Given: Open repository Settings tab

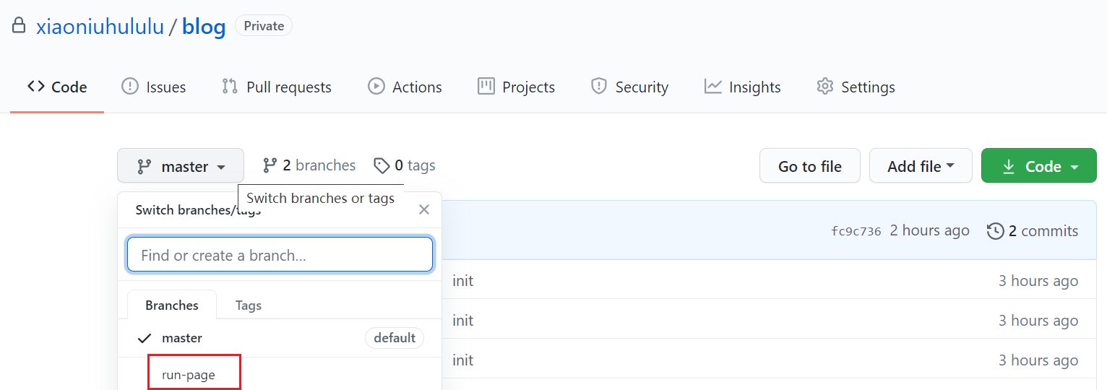Looking at the screenshot, I should tap(856, 87).
